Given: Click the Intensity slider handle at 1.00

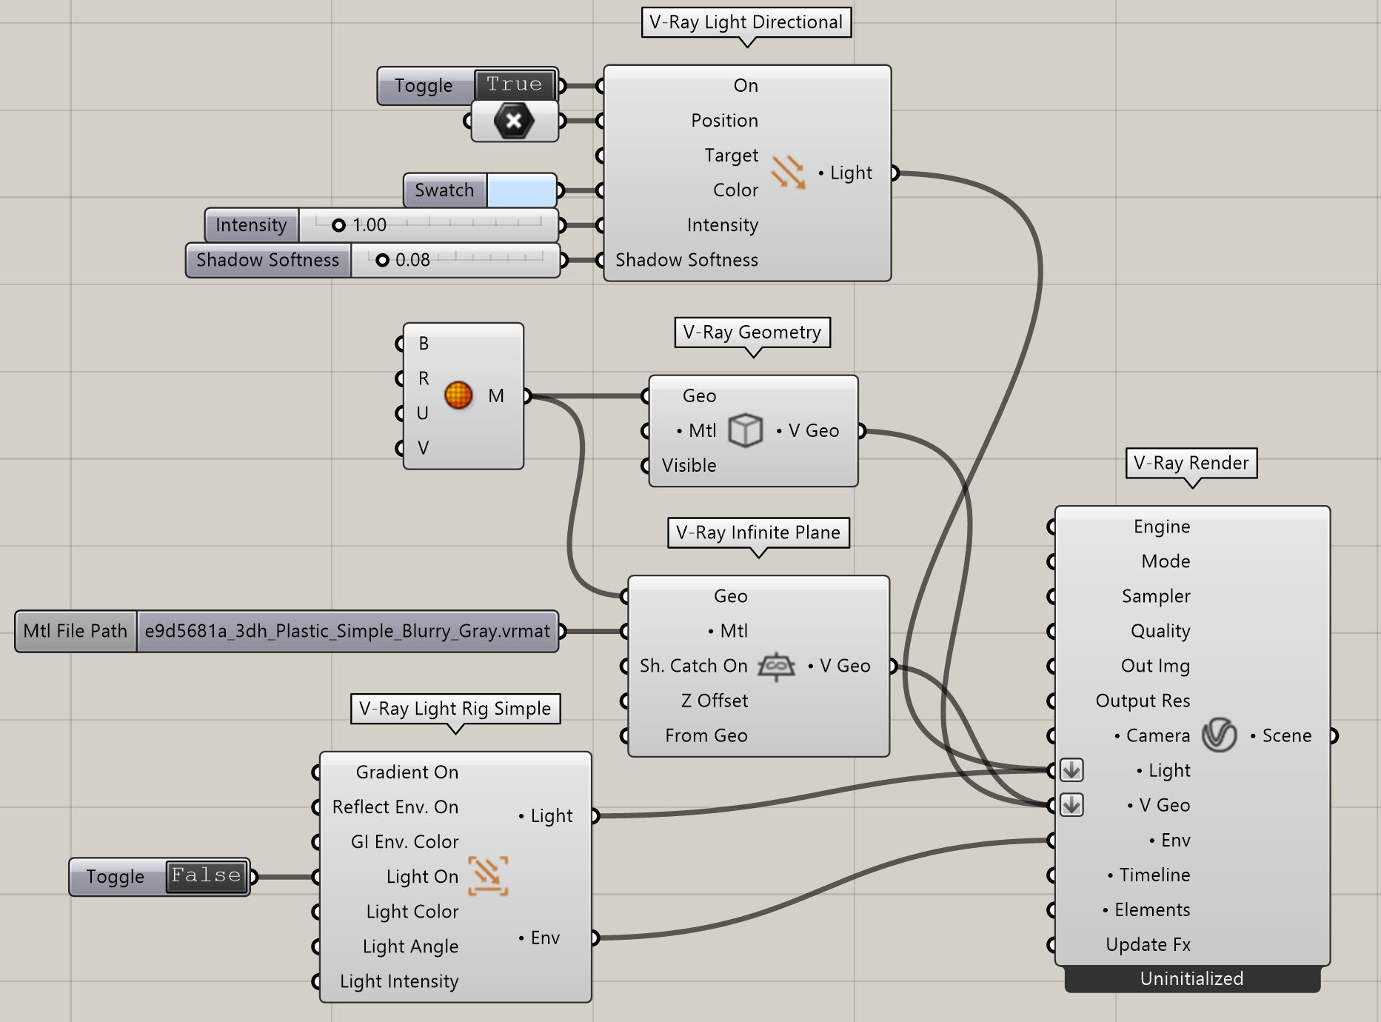Looking at the screenshot, I should [x=338, y=225].
